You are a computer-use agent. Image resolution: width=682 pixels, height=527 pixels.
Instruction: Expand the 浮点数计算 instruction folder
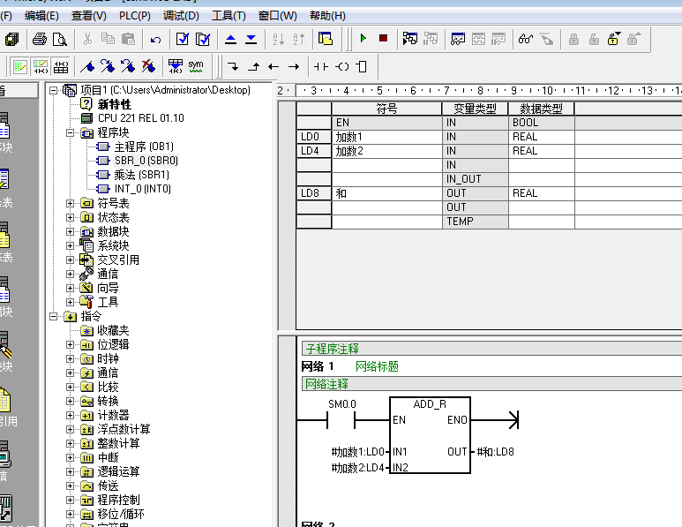71,429
